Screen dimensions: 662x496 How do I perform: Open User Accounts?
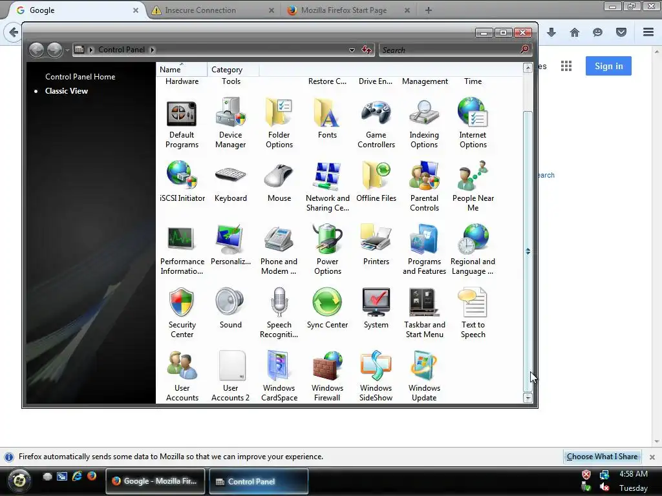coord(182,376)
